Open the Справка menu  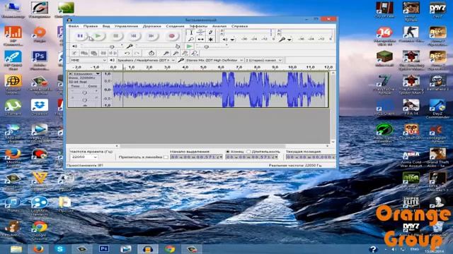click(239, 26)
